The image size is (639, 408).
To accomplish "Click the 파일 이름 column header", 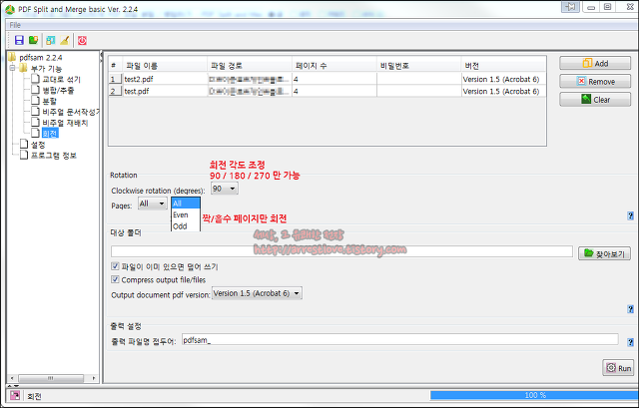I will pos(165,65).
